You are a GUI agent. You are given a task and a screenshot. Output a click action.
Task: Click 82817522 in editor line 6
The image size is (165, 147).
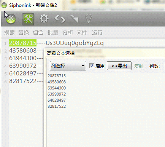click(23, 81)
